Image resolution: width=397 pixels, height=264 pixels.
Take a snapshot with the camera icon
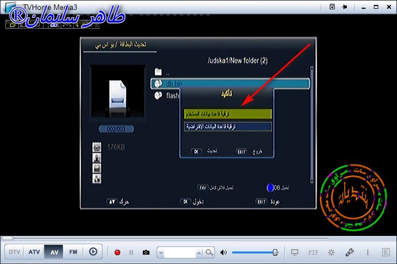(146, 252)
